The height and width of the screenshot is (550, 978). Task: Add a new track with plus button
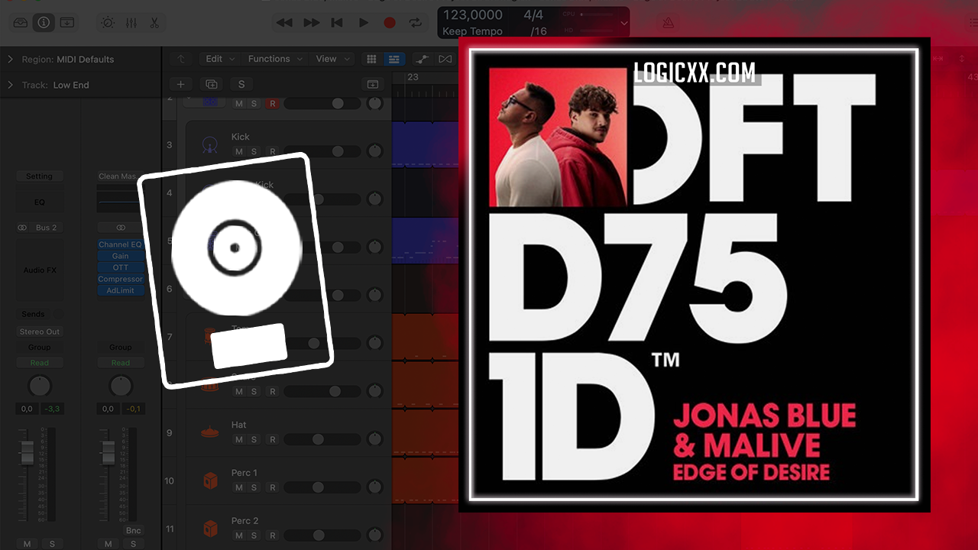181,84
